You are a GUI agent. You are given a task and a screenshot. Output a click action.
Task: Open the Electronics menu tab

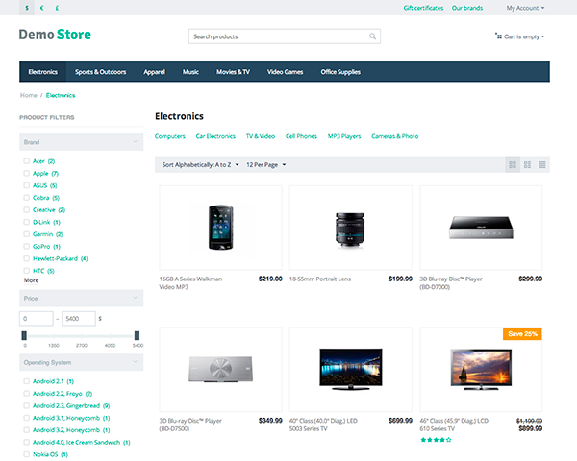42,72
